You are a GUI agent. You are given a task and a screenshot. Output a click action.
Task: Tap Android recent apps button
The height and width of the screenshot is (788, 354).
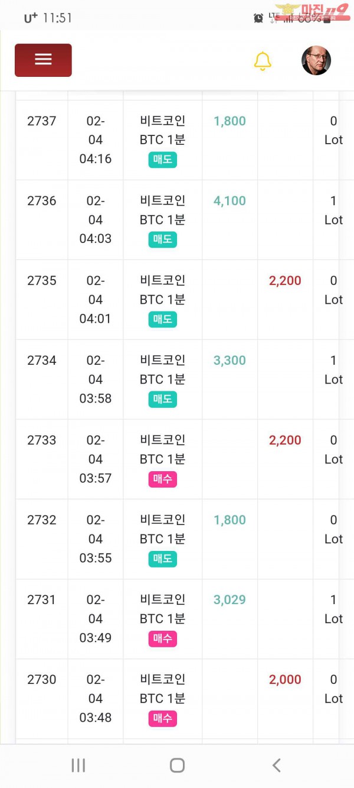(x=78, y=766)
